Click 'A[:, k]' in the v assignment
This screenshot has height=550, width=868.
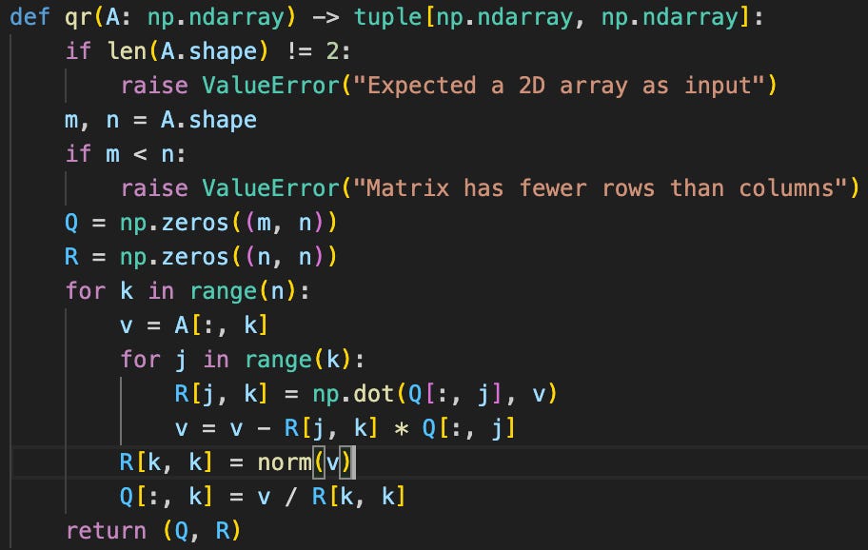click(x=222, y=325)
